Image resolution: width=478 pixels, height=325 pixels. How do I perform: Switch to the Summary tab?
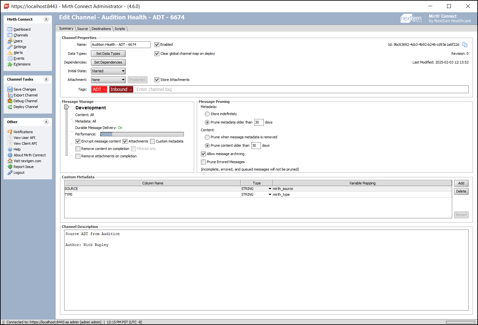click(x=66, y=29)
